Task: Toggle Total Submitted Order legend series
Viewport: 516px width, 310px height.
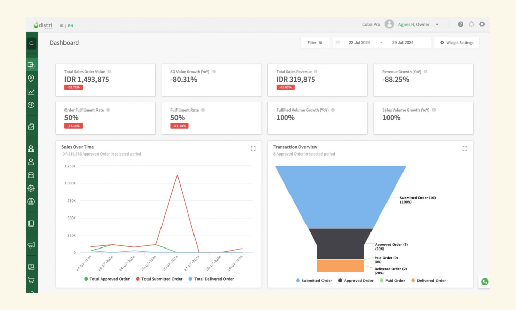Action: click(x=159, y=279)
